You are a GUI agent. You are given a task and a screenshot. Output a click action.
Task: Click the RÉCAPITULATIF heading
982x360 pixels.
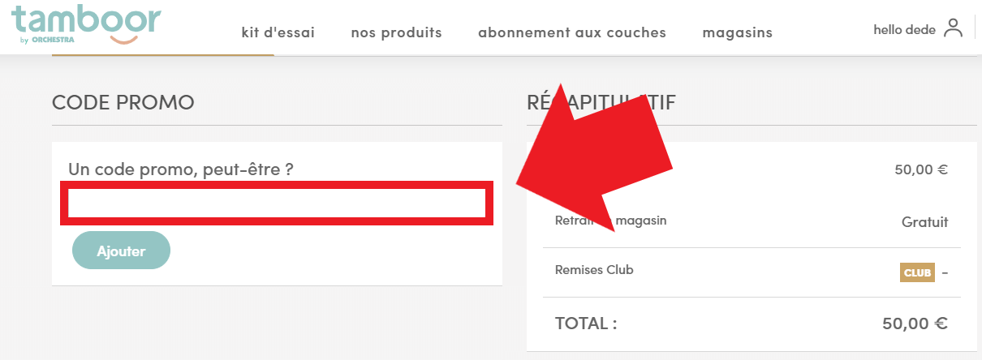(601, 102)
